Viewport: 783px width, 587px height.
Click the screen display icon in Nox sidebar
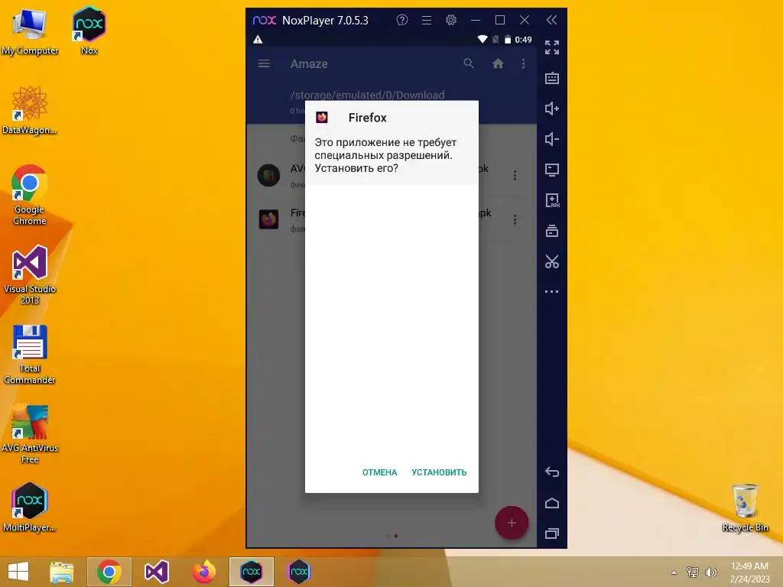coord(552,170)
